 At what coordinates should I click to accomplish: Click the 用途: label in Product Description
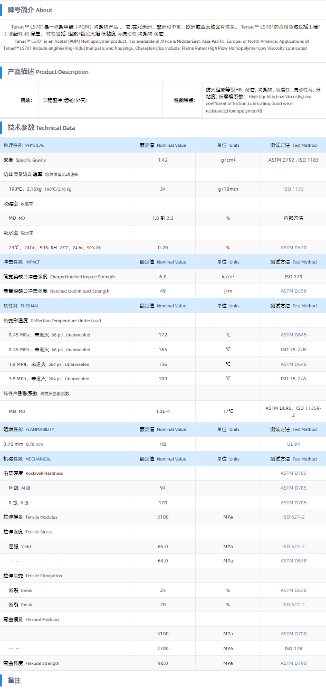tap(26, 100)
